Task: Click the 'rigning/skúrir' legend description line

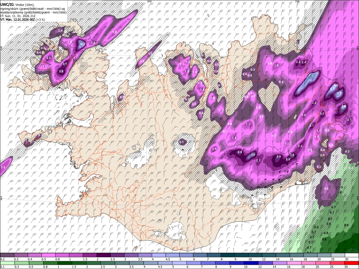Action: [33, 9]
